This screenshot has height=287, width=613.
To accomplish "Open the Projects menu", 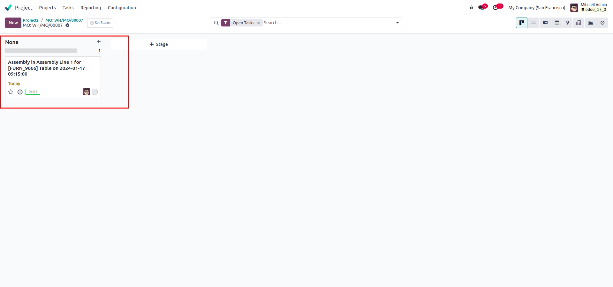I will (47, 8).
